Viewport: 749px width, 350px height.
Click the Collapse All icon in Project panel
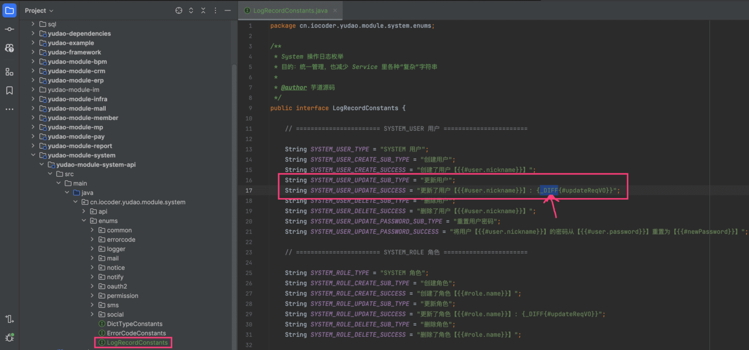203,10
